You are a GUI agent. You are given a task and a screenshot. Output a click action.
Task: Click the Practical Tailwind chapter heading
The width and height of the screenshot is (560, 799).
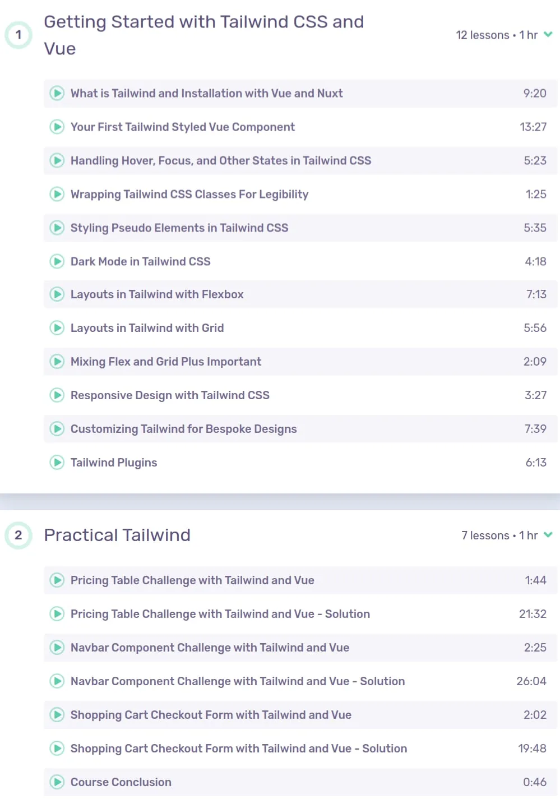pos(117,535)
